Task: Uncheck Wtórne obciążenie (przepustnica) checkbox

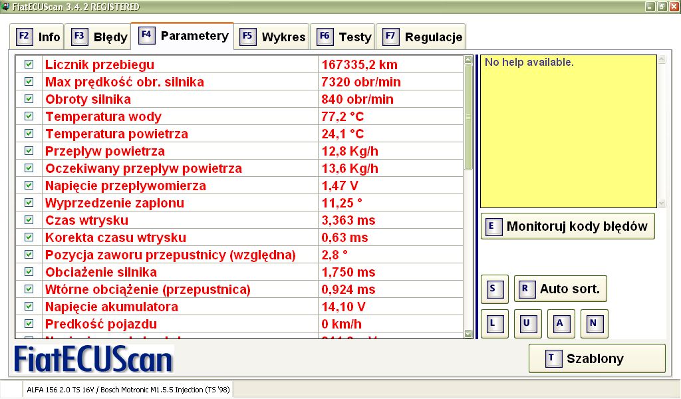Action: 29,289
